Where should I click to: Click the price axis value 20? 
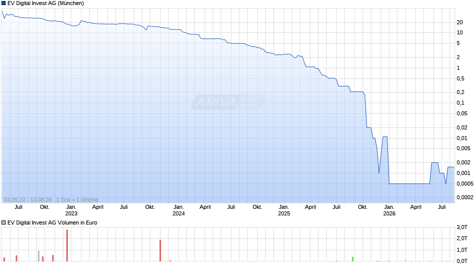[x=460, y=22]
